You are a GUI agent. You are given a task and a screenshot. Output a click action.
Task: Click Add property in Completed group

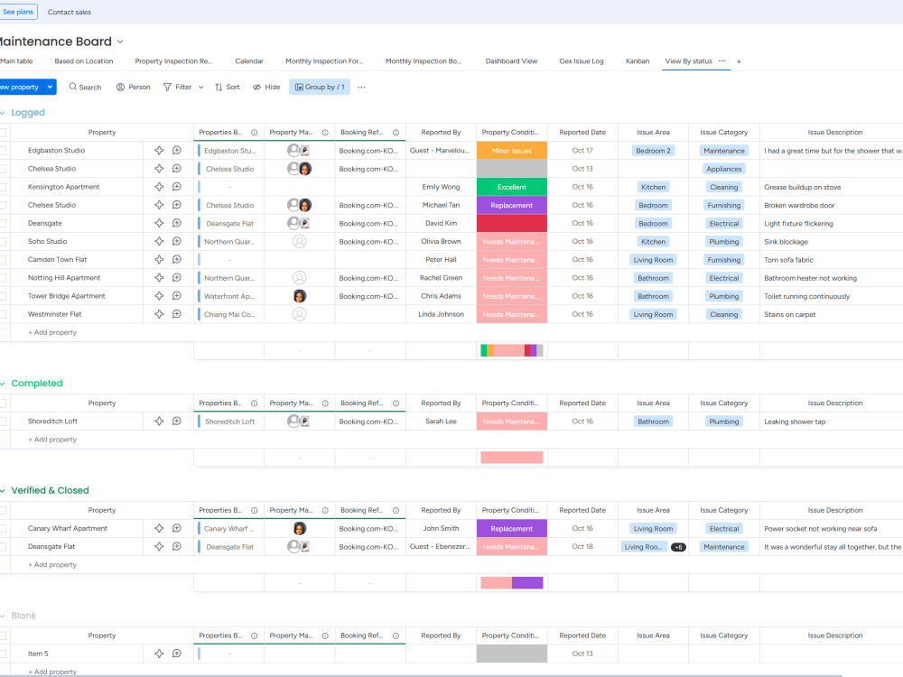pos(52,440)
